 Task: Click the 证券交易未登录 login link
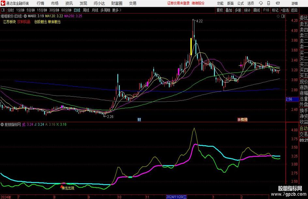(178, 3)
